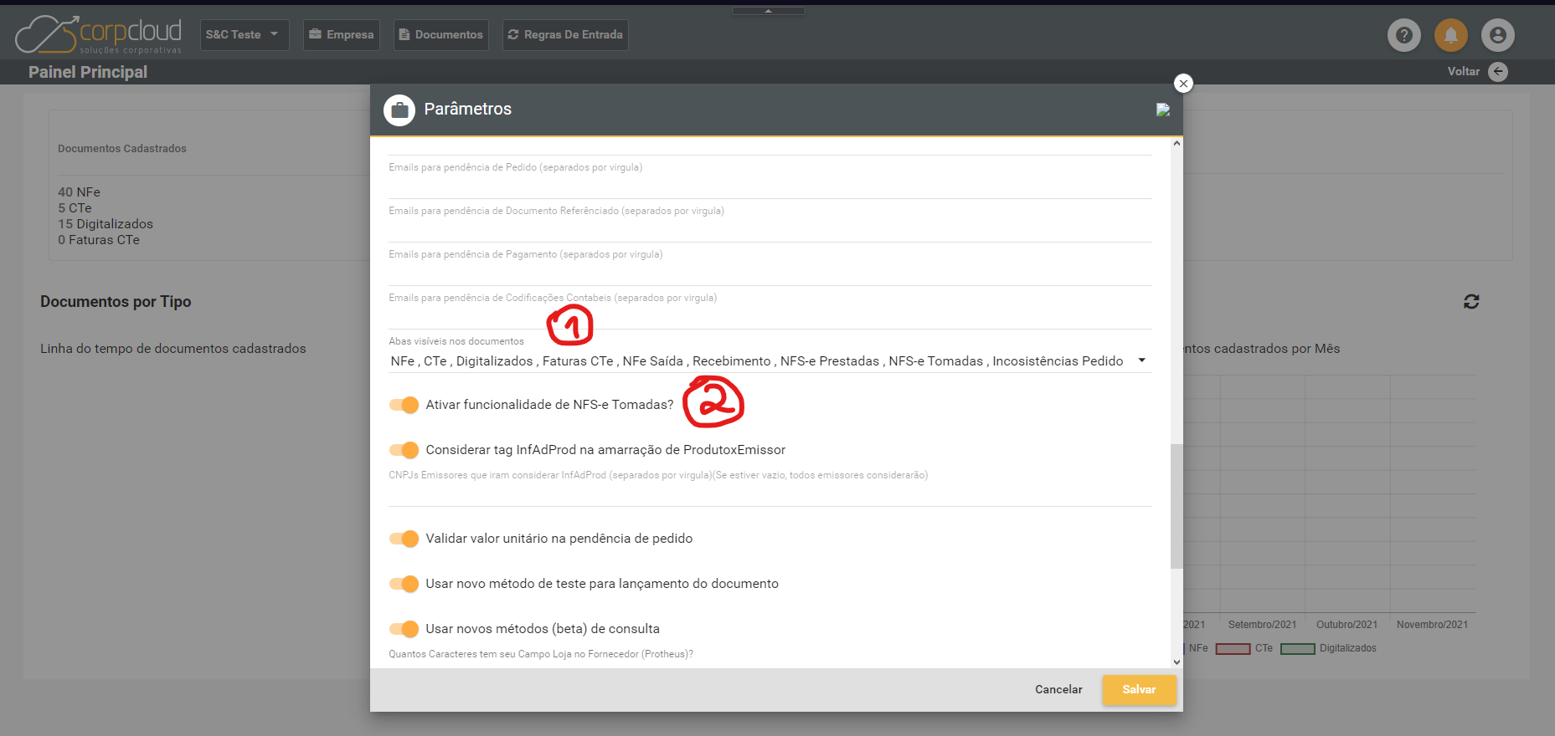The width and height of the screenshot is (1555, 736).
Task: Open the Empresa menu
Action: (342, 35)
